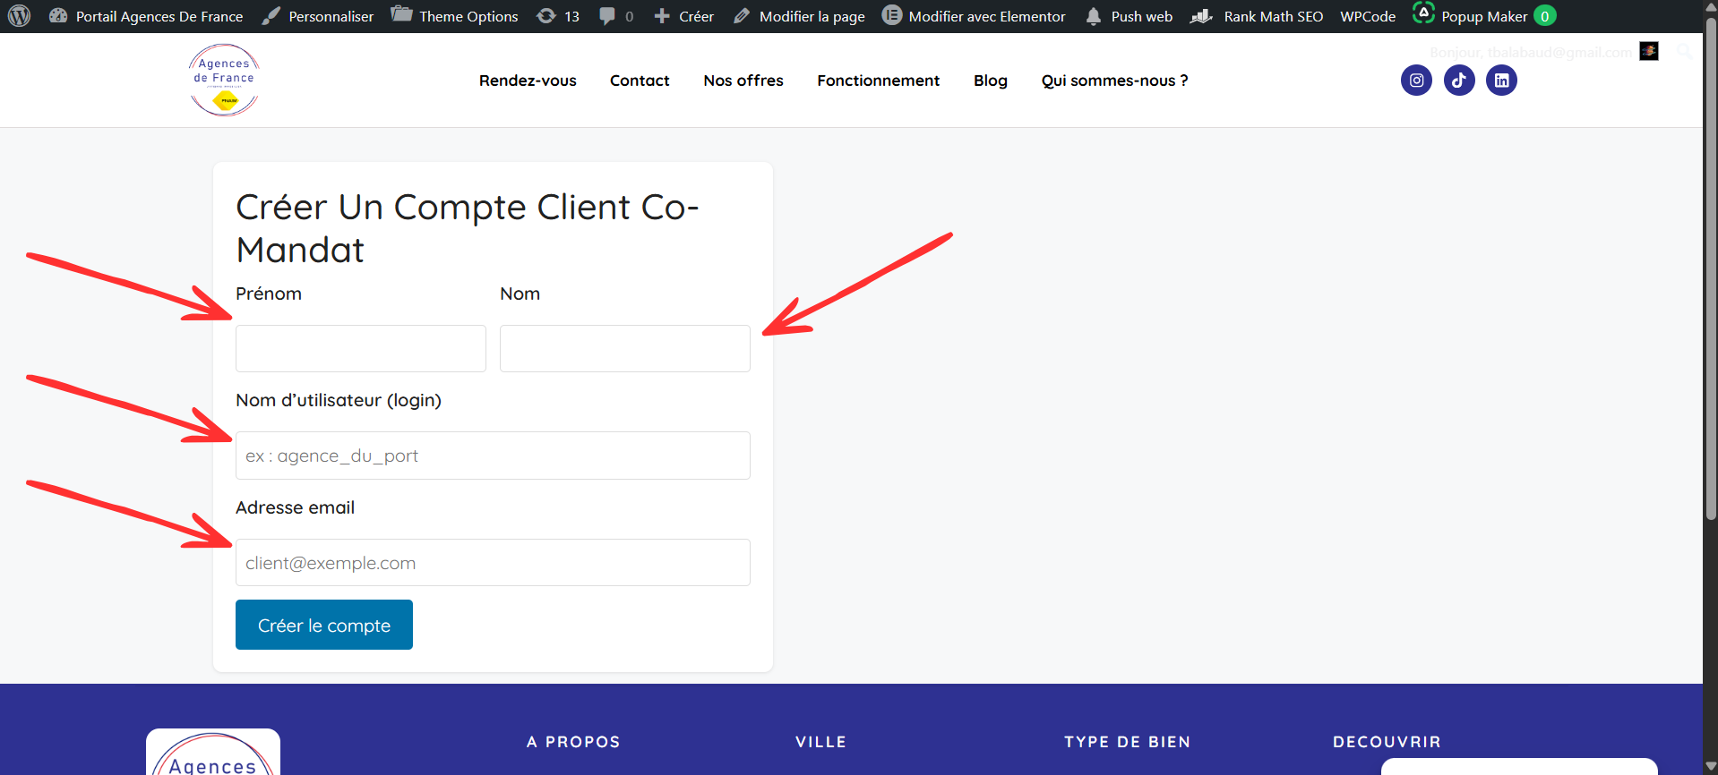This screenshot has width=1718, height=775.
Task: Focus the Nom input field
Action: [625, 348]
